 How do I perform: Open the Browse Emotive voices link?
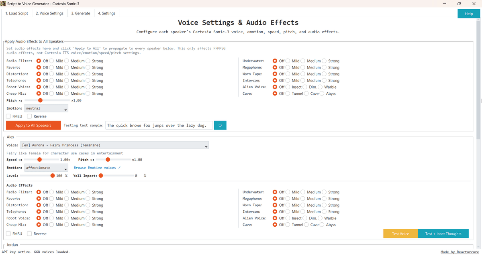coord(97,168)
